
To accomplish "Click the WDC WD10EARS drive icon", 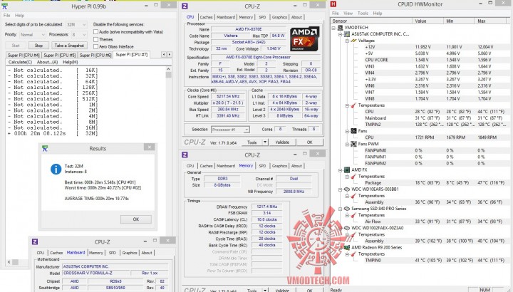I will (347, 189).
